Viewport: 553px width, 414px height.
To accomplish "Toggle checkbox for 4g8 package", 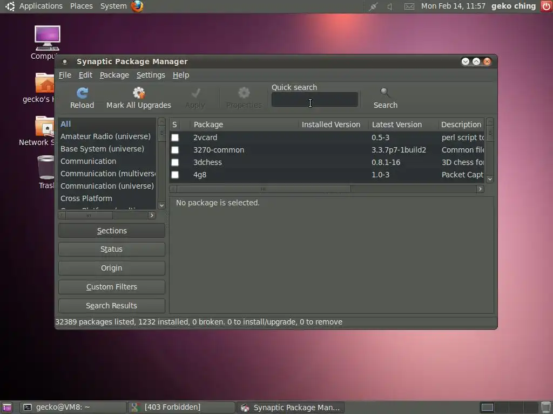I will (x=175, y=175).
